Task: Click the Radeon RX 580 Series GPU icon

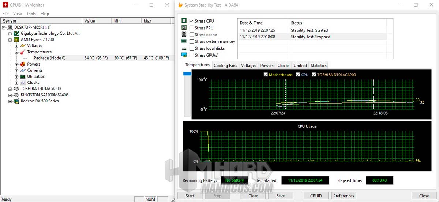Action: (x=16, y=101)
